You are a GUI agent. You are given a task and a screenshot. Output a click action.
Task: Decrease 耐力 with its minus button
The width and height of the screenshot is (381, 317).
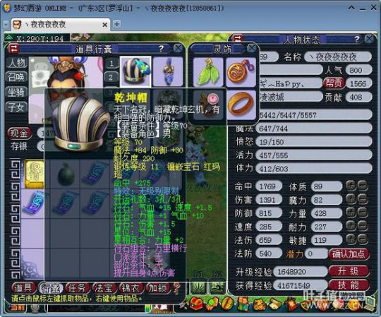pos(362,227)
